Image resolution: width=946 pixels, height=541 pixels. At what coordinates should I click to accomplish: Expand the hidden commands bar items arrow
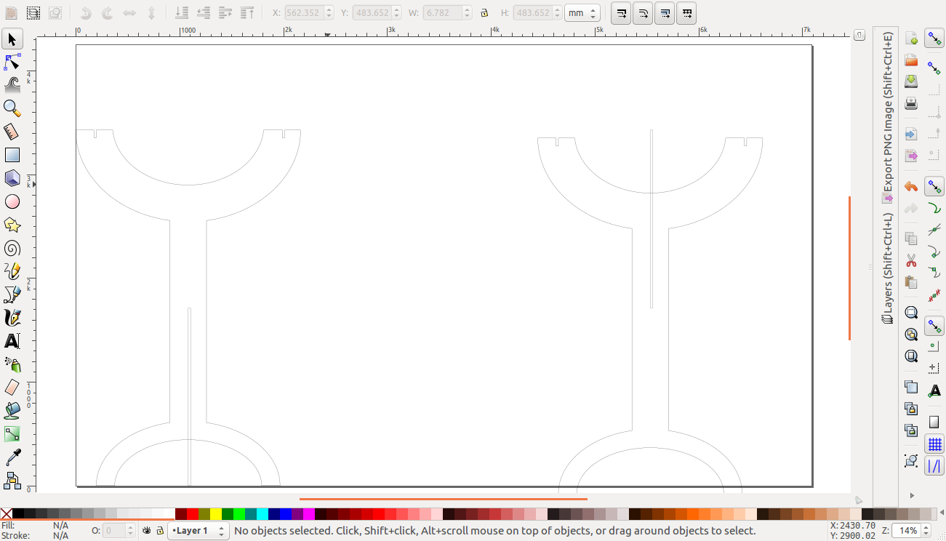912,495
